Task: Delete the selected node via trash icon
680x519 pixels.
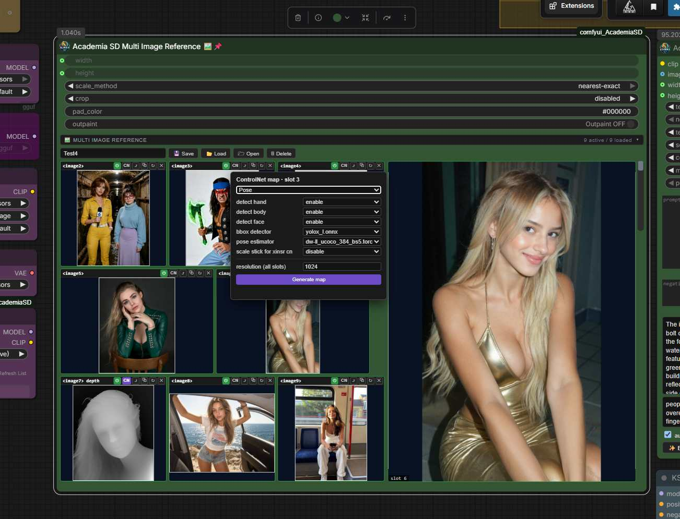Action: pos(298,18)
